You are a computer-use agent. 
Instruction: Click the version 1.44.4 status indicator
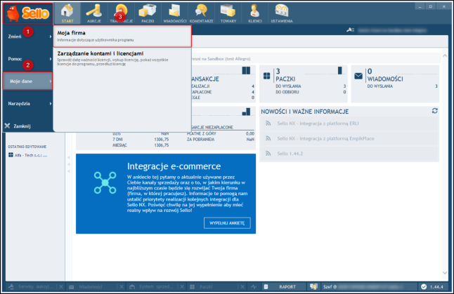(433, 287)
